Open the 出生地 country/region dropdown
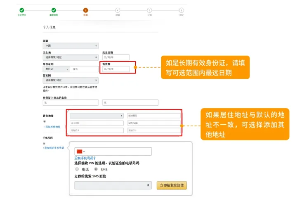The width and height of the screenshot is (297, 199). (x=71, y=57)
